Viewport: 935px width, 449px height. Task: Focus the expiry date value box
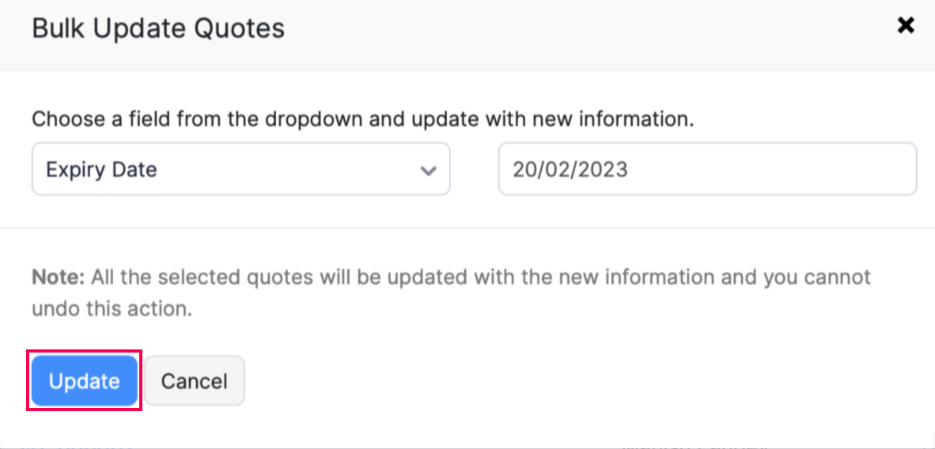point(706,169)
